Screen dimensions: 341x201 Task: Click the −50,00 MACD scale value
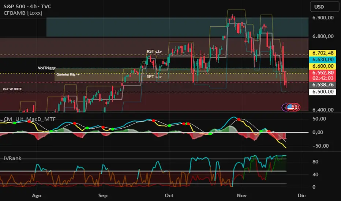click(321, 146)
